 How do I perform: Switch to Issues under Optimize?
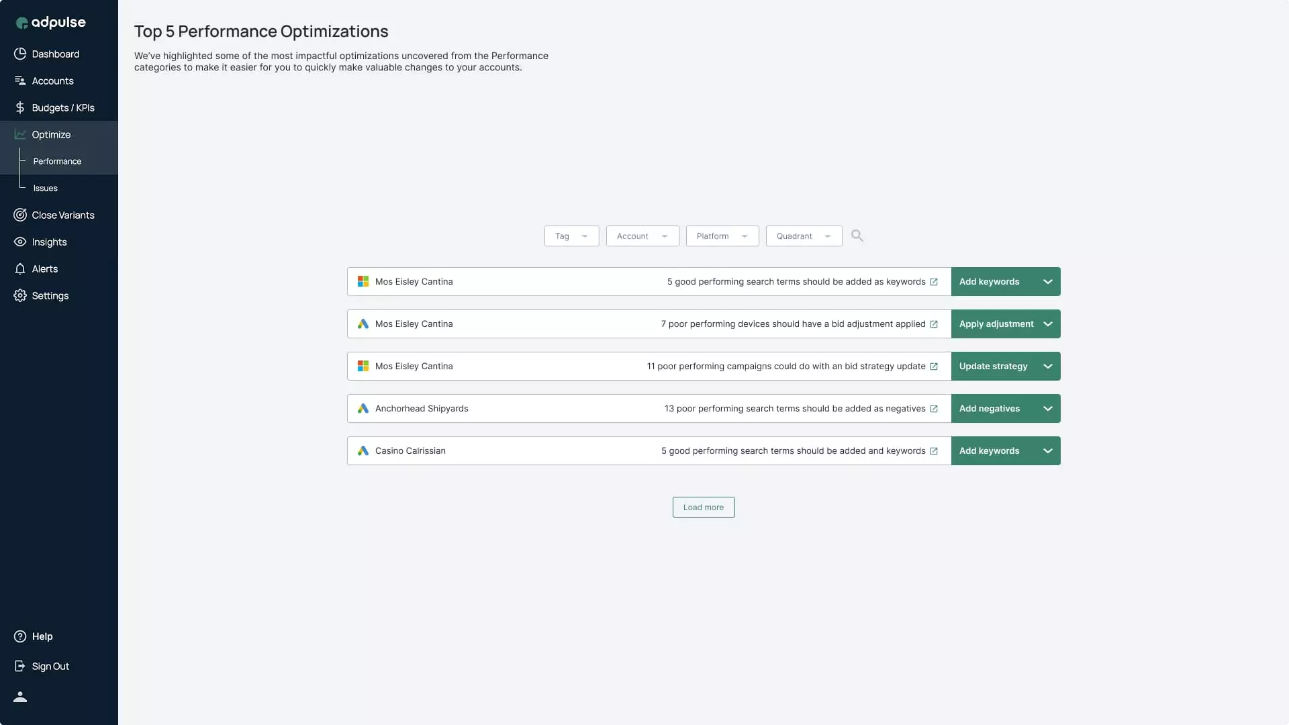click(44, 188)
